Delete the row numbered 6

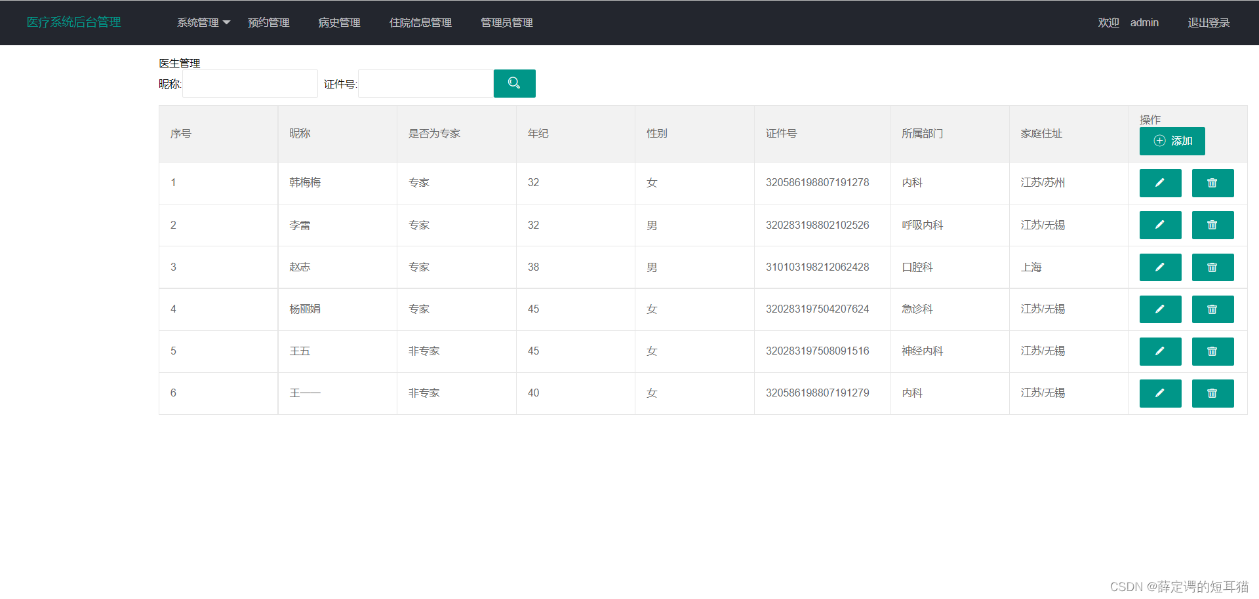pos(1212,393)
